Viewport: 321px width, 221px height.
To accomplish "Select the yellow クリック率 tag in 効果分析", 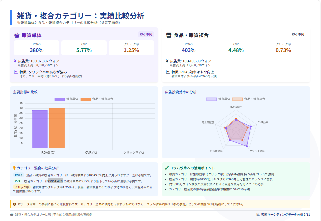I will coord(22,187).
